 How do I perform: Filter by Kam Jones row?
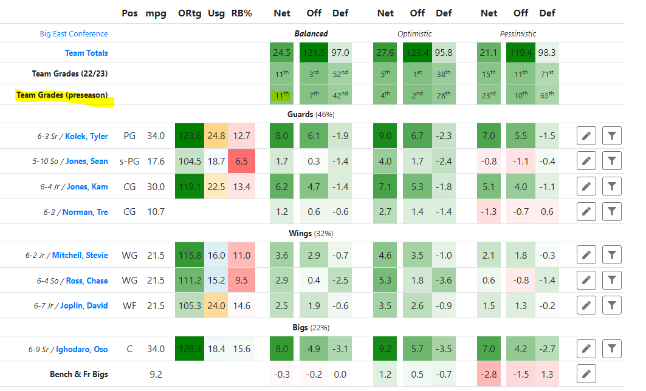612,186
